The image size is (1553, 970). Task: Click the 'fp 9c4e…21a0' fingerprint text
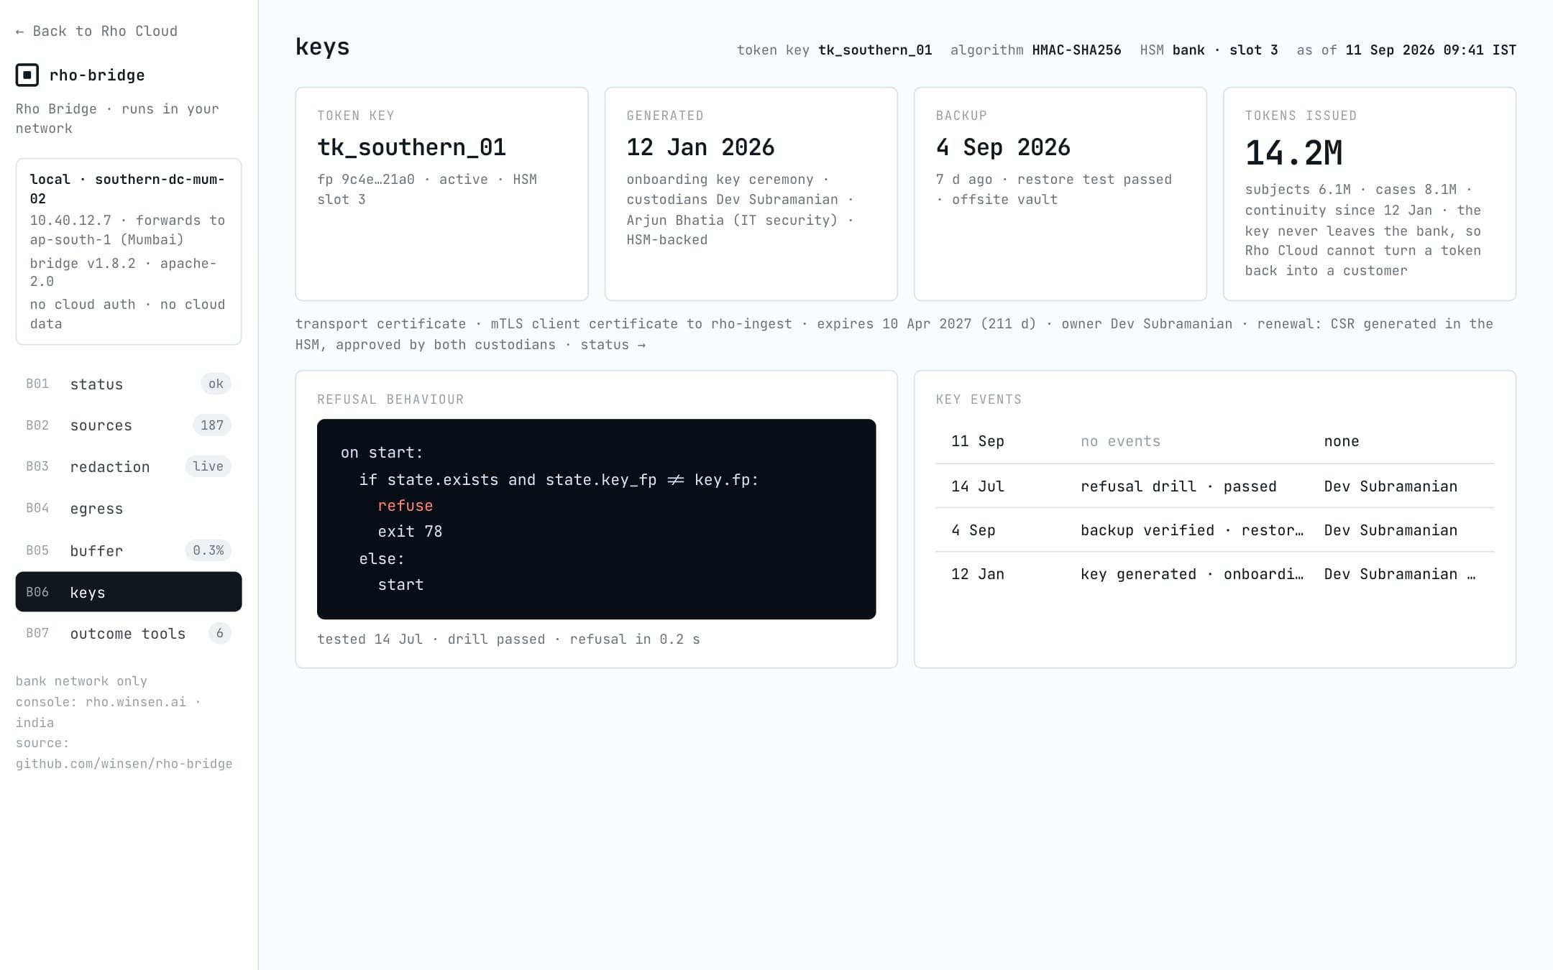tap(366, 180)
